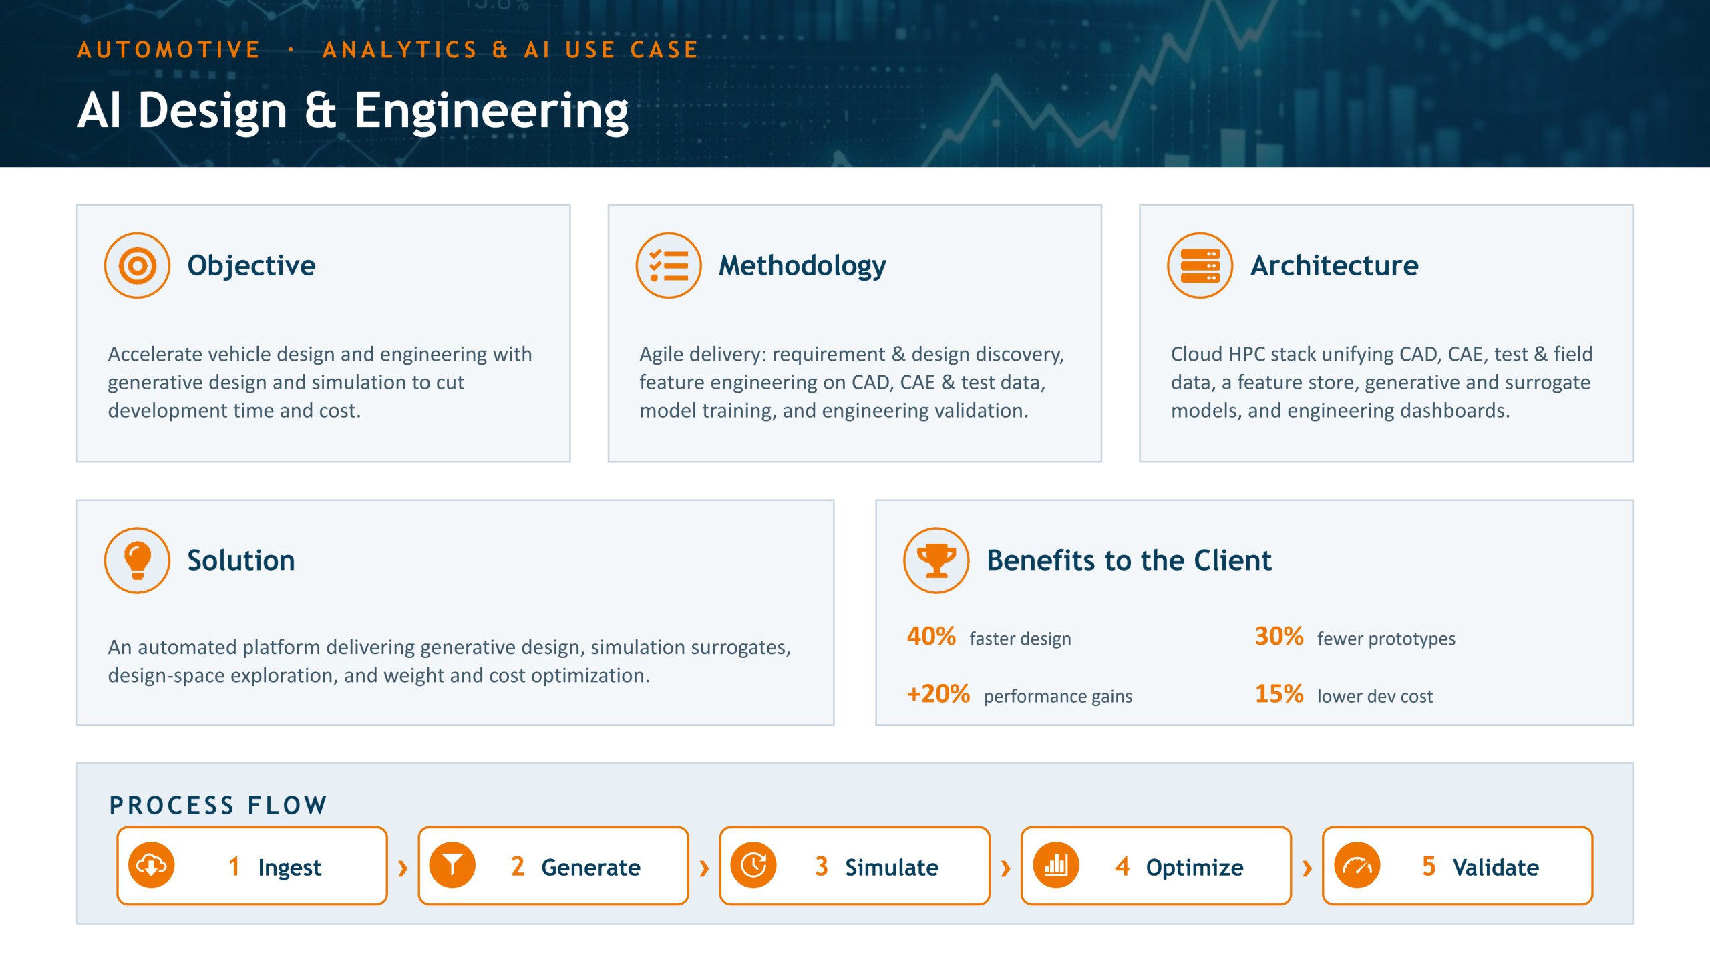Click the 40% faster design statistic

pos(989,637)
